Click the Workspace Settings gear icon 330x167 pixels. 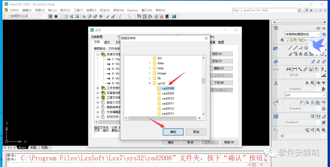coord(50,16)
